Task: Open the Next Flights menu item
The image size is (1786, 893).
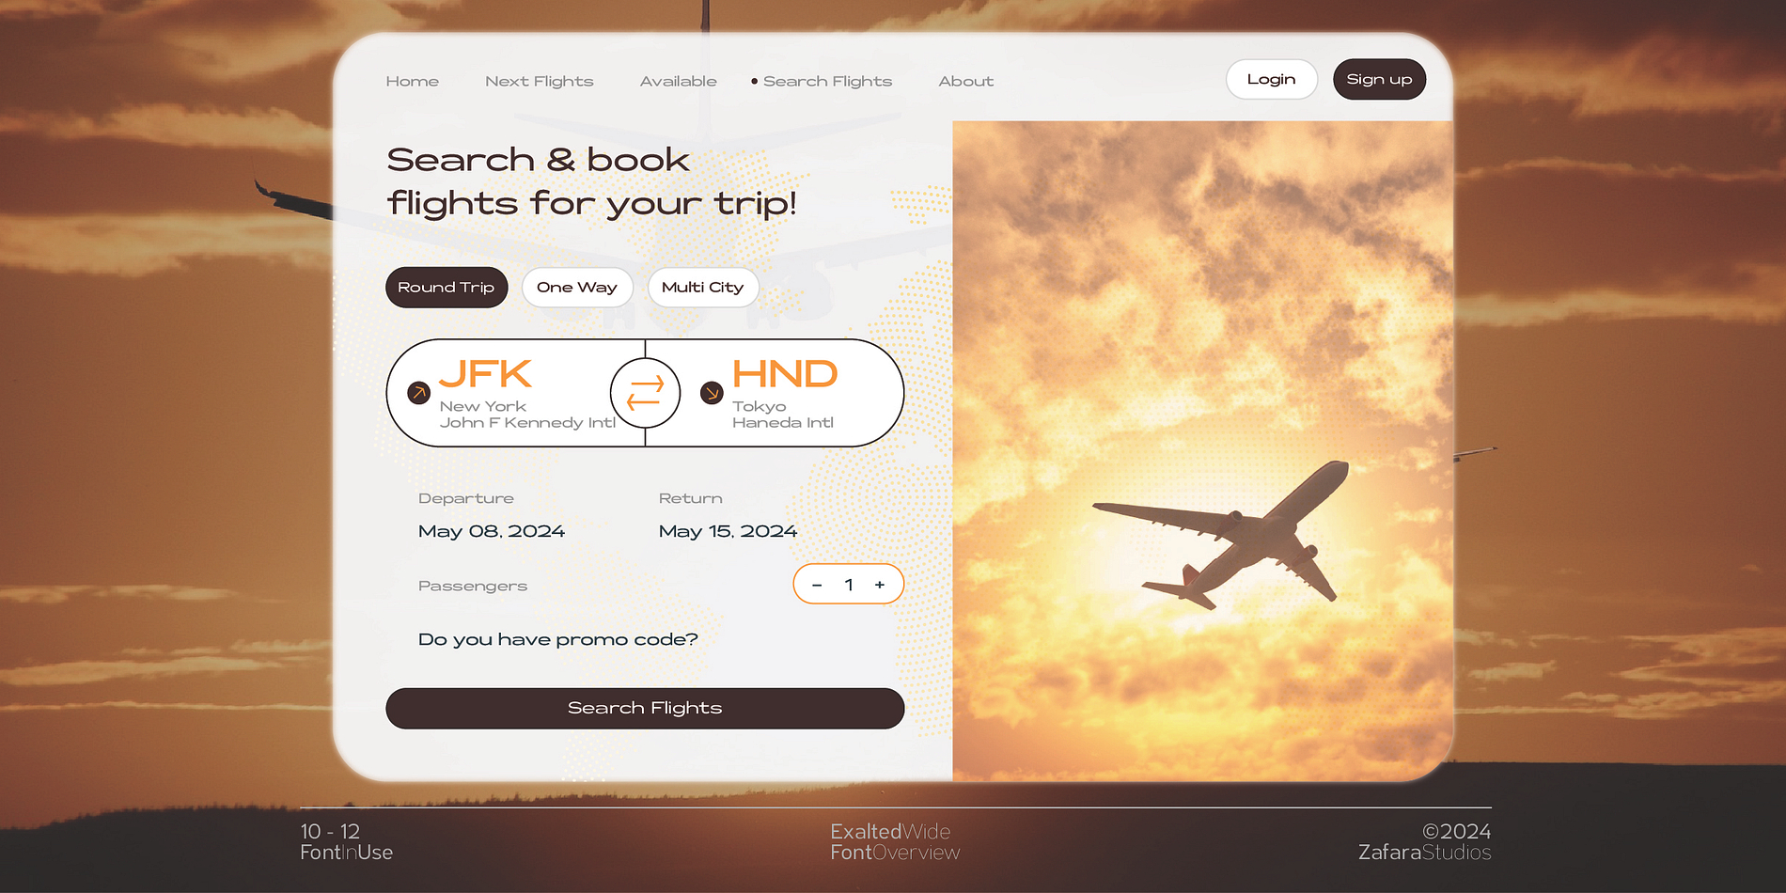Action: (x=540, y=82)
